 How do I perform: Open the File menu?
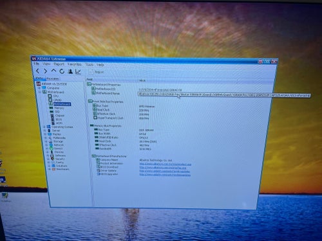36,64
